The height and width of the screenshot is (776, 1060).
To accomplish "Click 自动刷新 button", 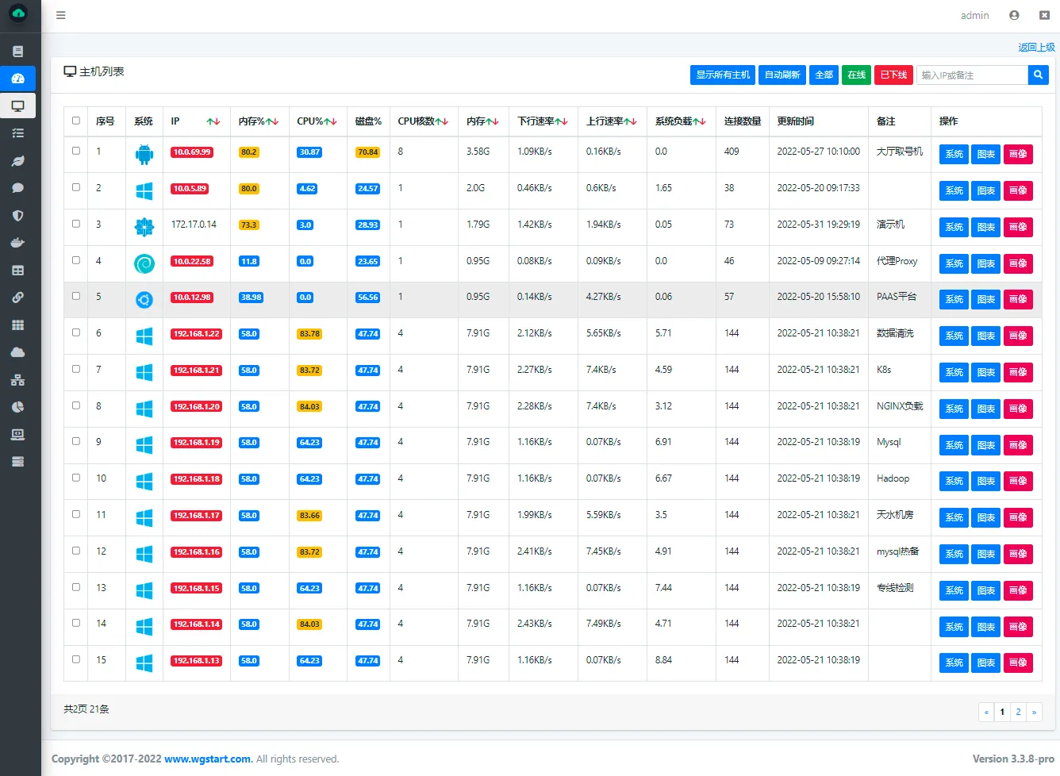I will (x=782, y=75).
